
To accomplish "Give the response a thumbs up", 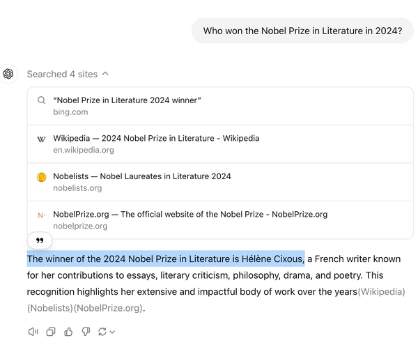I will point(68,332).
